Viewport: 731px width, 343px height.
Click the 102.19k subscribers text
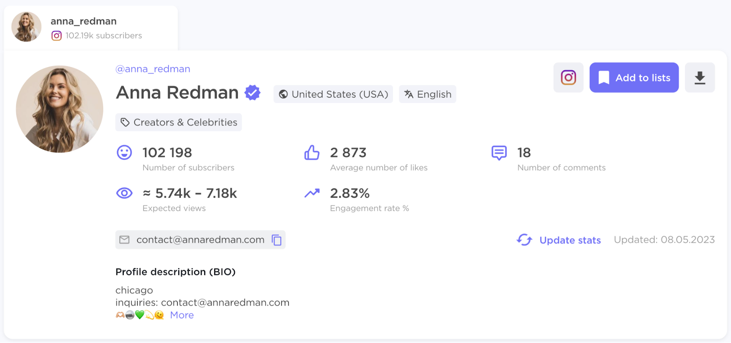coord(104,36)
